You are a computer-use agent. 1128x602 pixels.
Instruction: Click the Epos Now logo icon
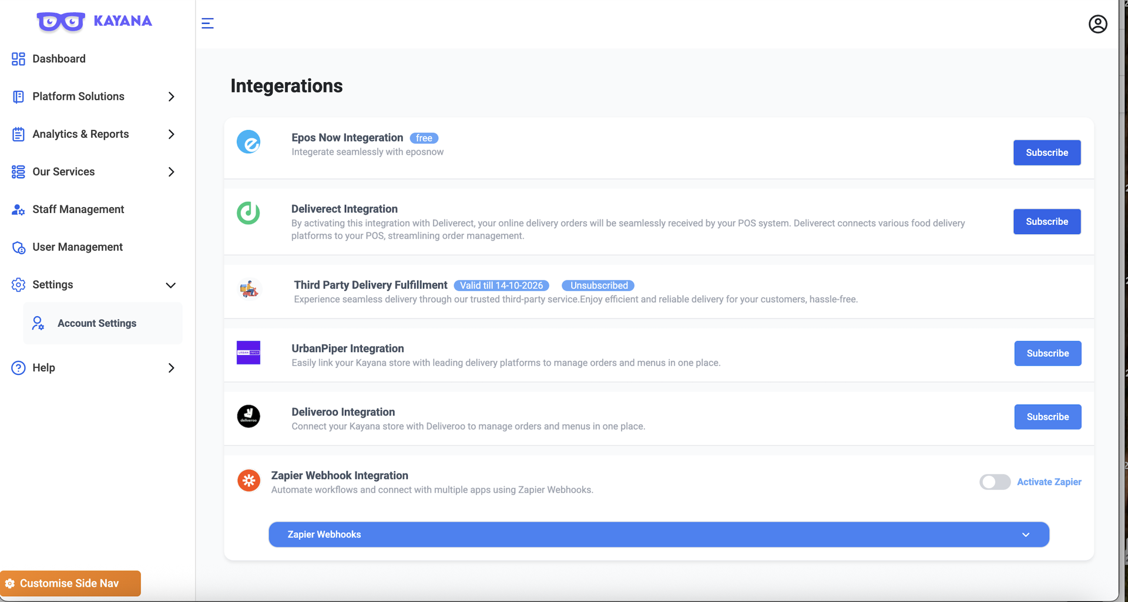249,142
